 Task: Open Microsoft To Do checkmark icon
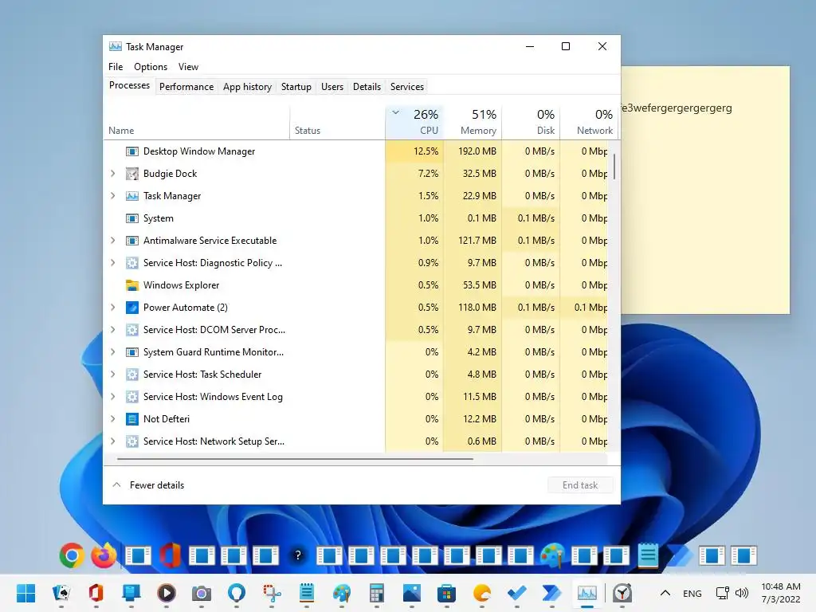point(516,593)
